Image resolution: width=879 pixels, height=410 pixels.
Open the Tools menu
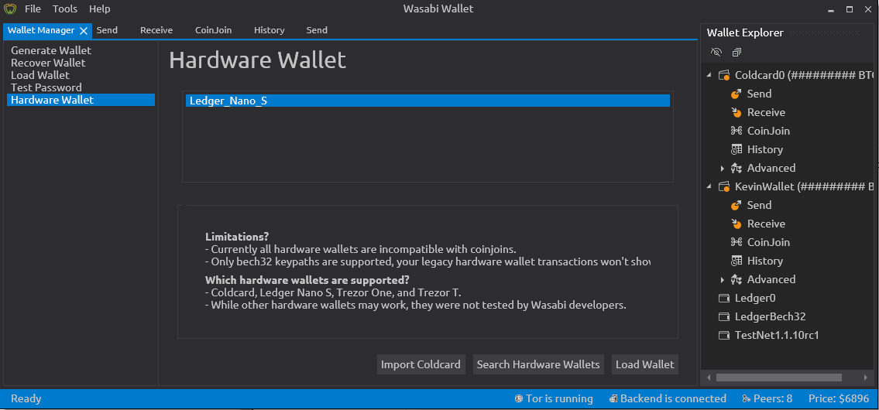(x=65, y=9)
